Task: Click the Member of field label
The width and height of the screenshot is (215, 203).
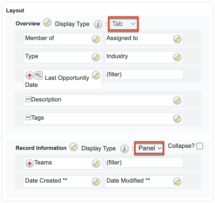Action: click(40, 38)
